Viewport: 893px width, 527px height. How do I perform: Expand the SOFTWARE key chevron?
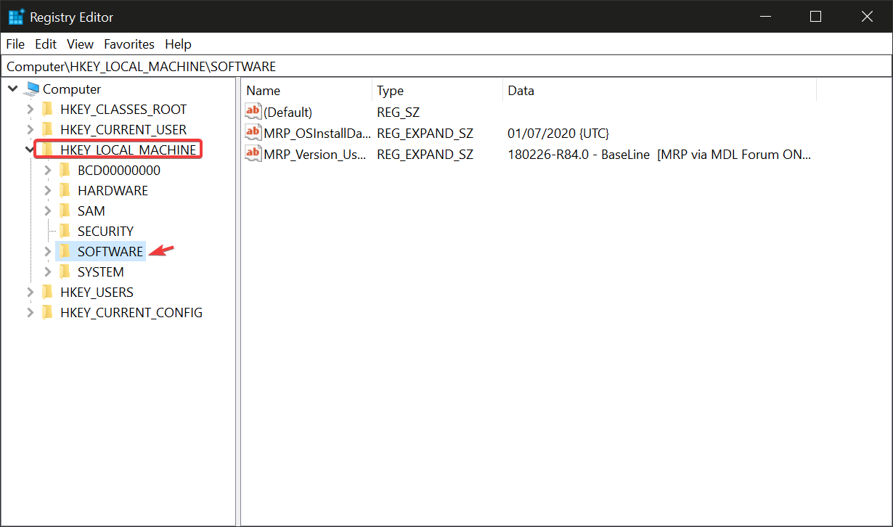pos(48,252)
